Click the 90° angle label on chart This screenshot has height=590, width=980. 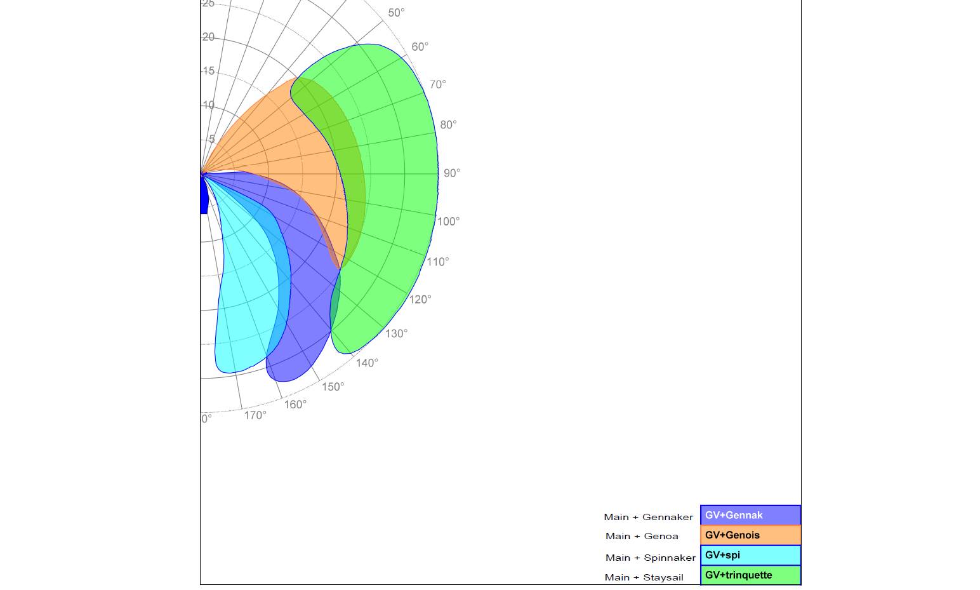pos(452,173)
